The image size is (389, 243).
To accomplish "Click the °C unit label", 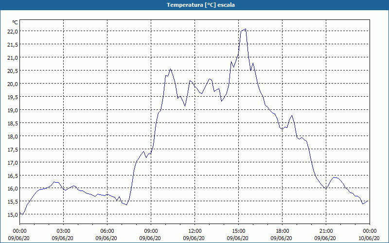I will click(15, 22).
